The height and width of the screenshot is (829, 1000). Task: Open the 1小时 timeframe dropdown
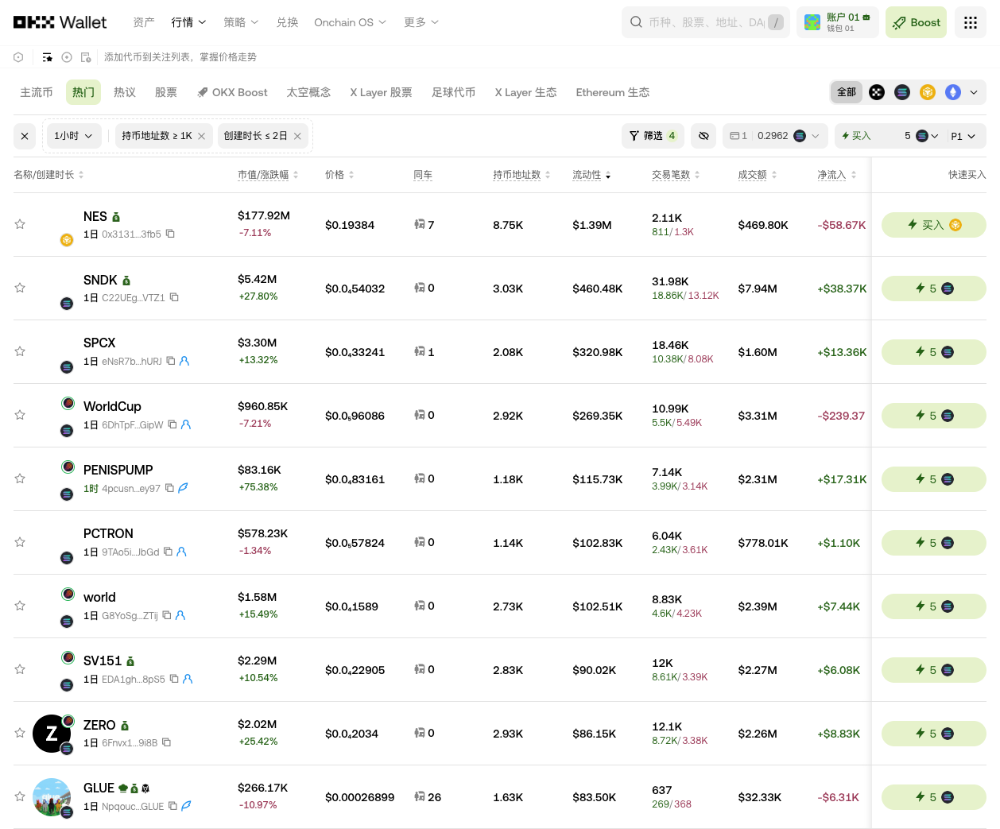click(x=74, y=136)
